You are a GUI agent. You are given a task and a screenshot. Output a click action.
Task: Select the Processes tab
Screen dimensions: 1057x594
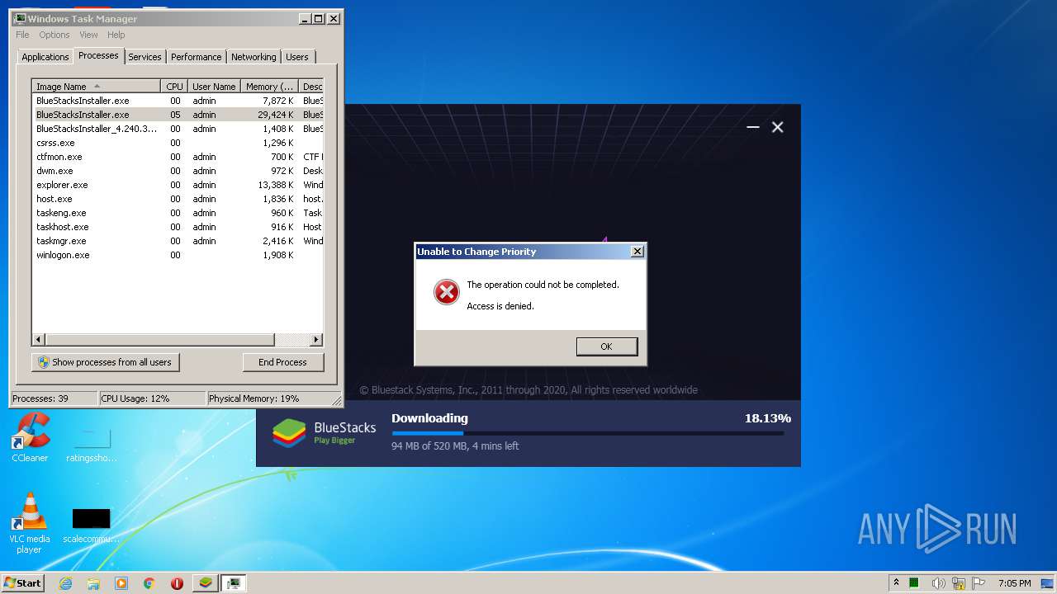coord(98,55)
